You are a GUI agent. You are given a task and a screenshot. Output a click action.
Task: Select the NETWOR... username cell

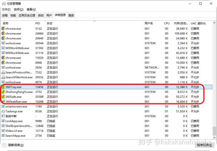pos(152,68)
